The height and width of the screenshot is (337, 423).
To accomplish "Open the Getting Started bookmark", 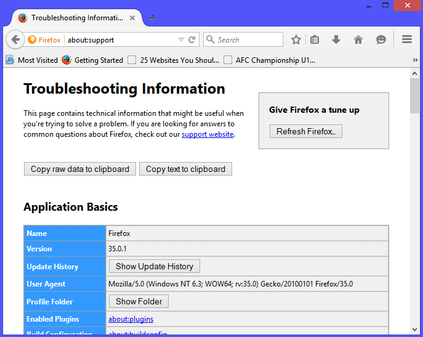I will pos(92,60).
